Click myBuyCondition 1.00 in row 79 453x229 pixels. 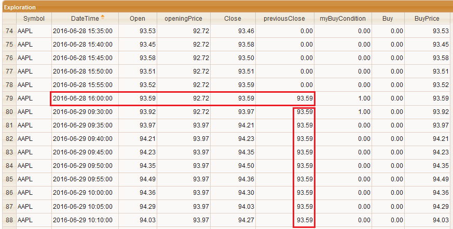point(364,98)
